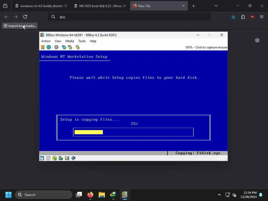The image size is (268, 201).
Task: Open the browser downloads panel
Action: click(x=233, y=17)
